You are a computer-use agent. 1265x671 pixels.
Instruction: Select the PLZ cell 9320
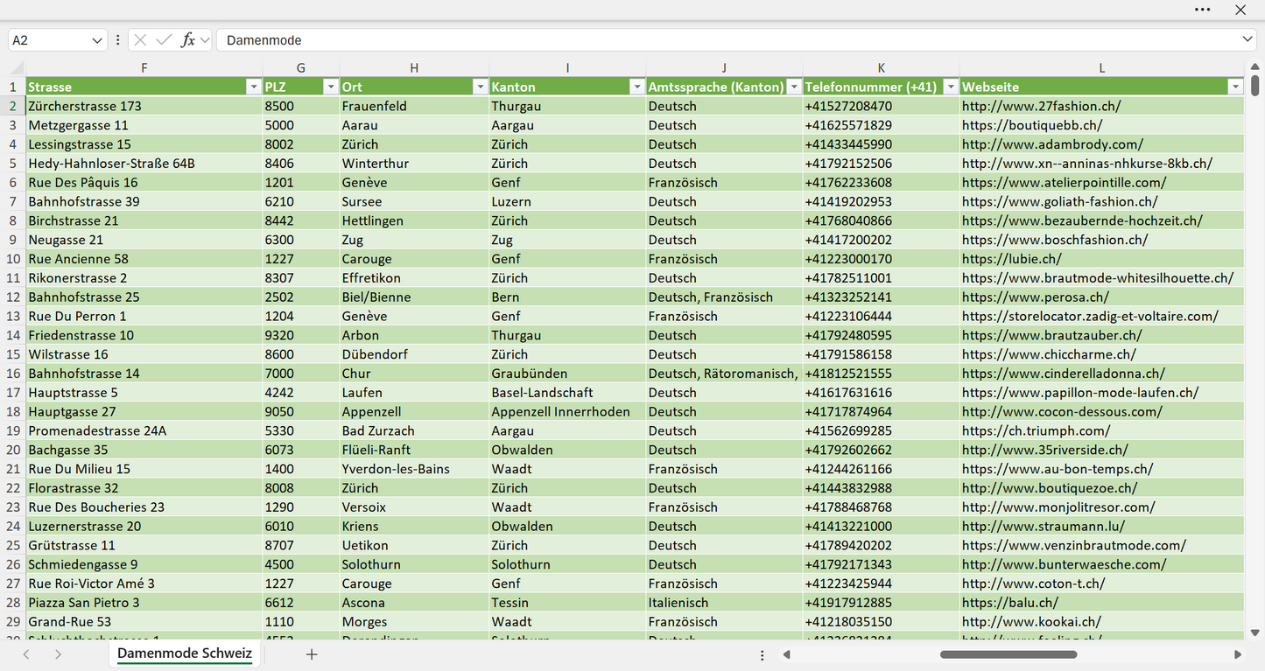click(301, 335)
